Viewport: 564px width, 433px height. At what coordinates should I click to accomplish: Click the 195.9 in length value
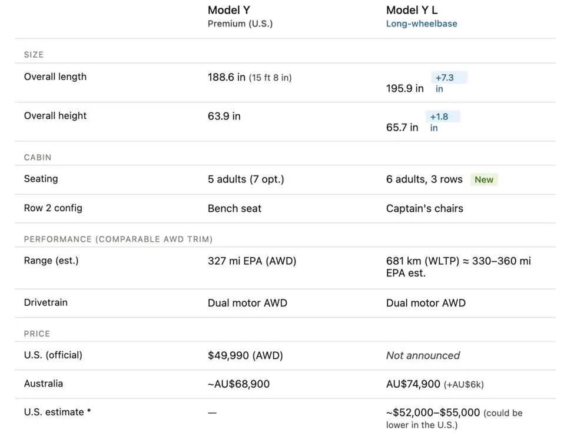point(404,88)
